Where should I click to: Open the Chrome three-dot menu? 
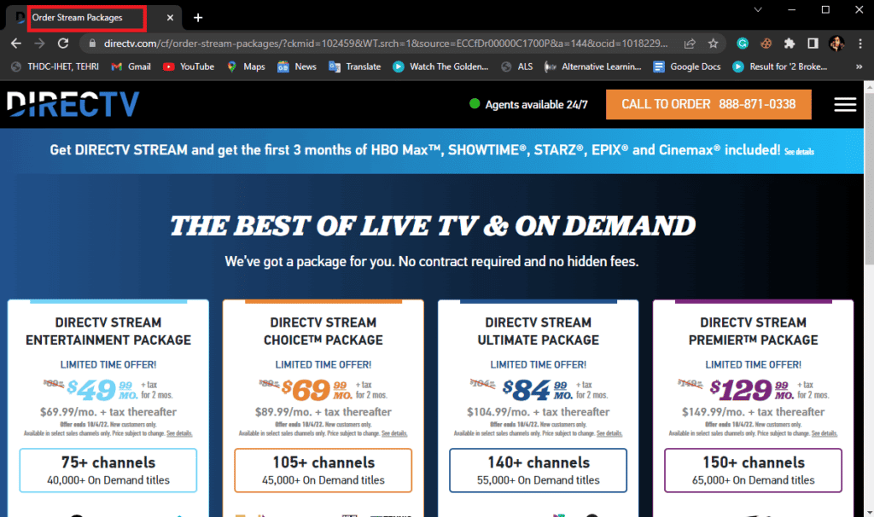(859, 43)
